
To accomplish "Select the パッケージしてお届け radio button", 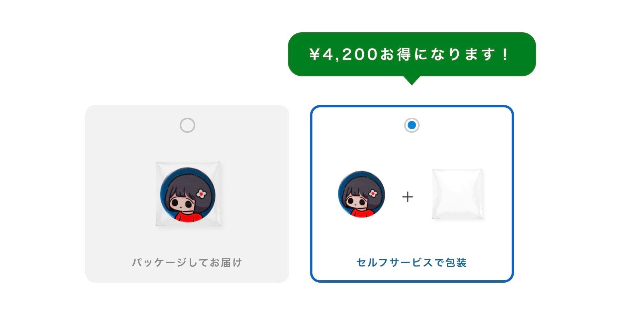I will (x=187, y=125).
